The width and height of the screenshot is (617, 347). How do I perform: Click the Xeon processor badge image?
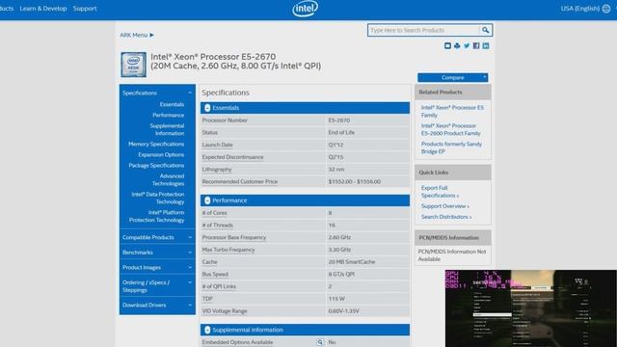[133, 65]
